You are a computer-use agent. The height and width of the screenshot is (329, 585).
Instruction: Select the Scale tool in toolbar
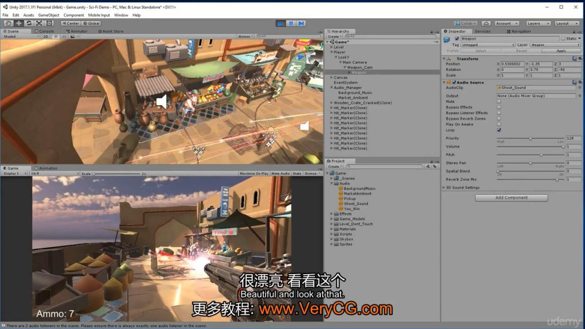coord(39,23)
